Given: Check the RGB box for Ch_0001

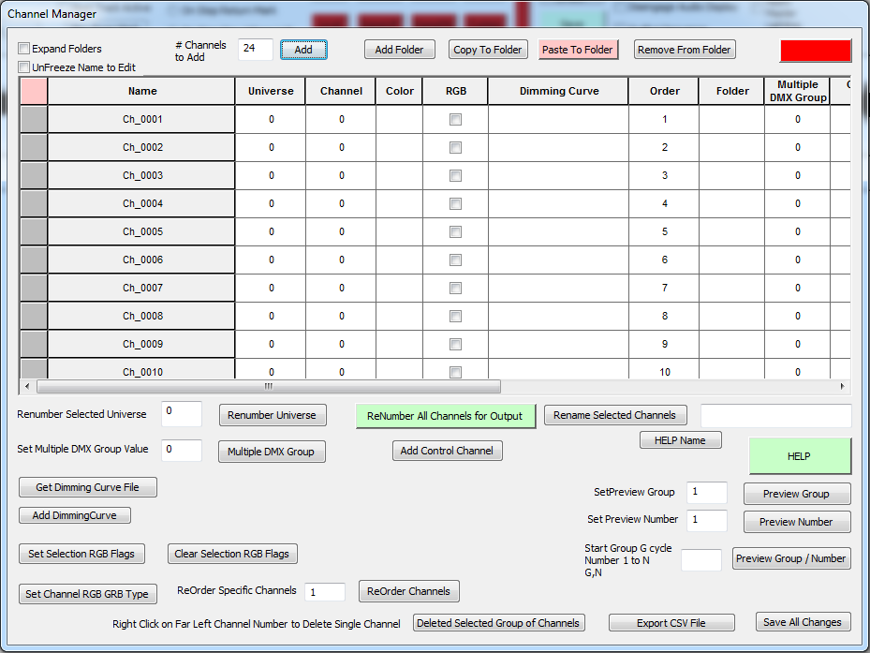Looking at the screenshot, I should click(455, 119).
